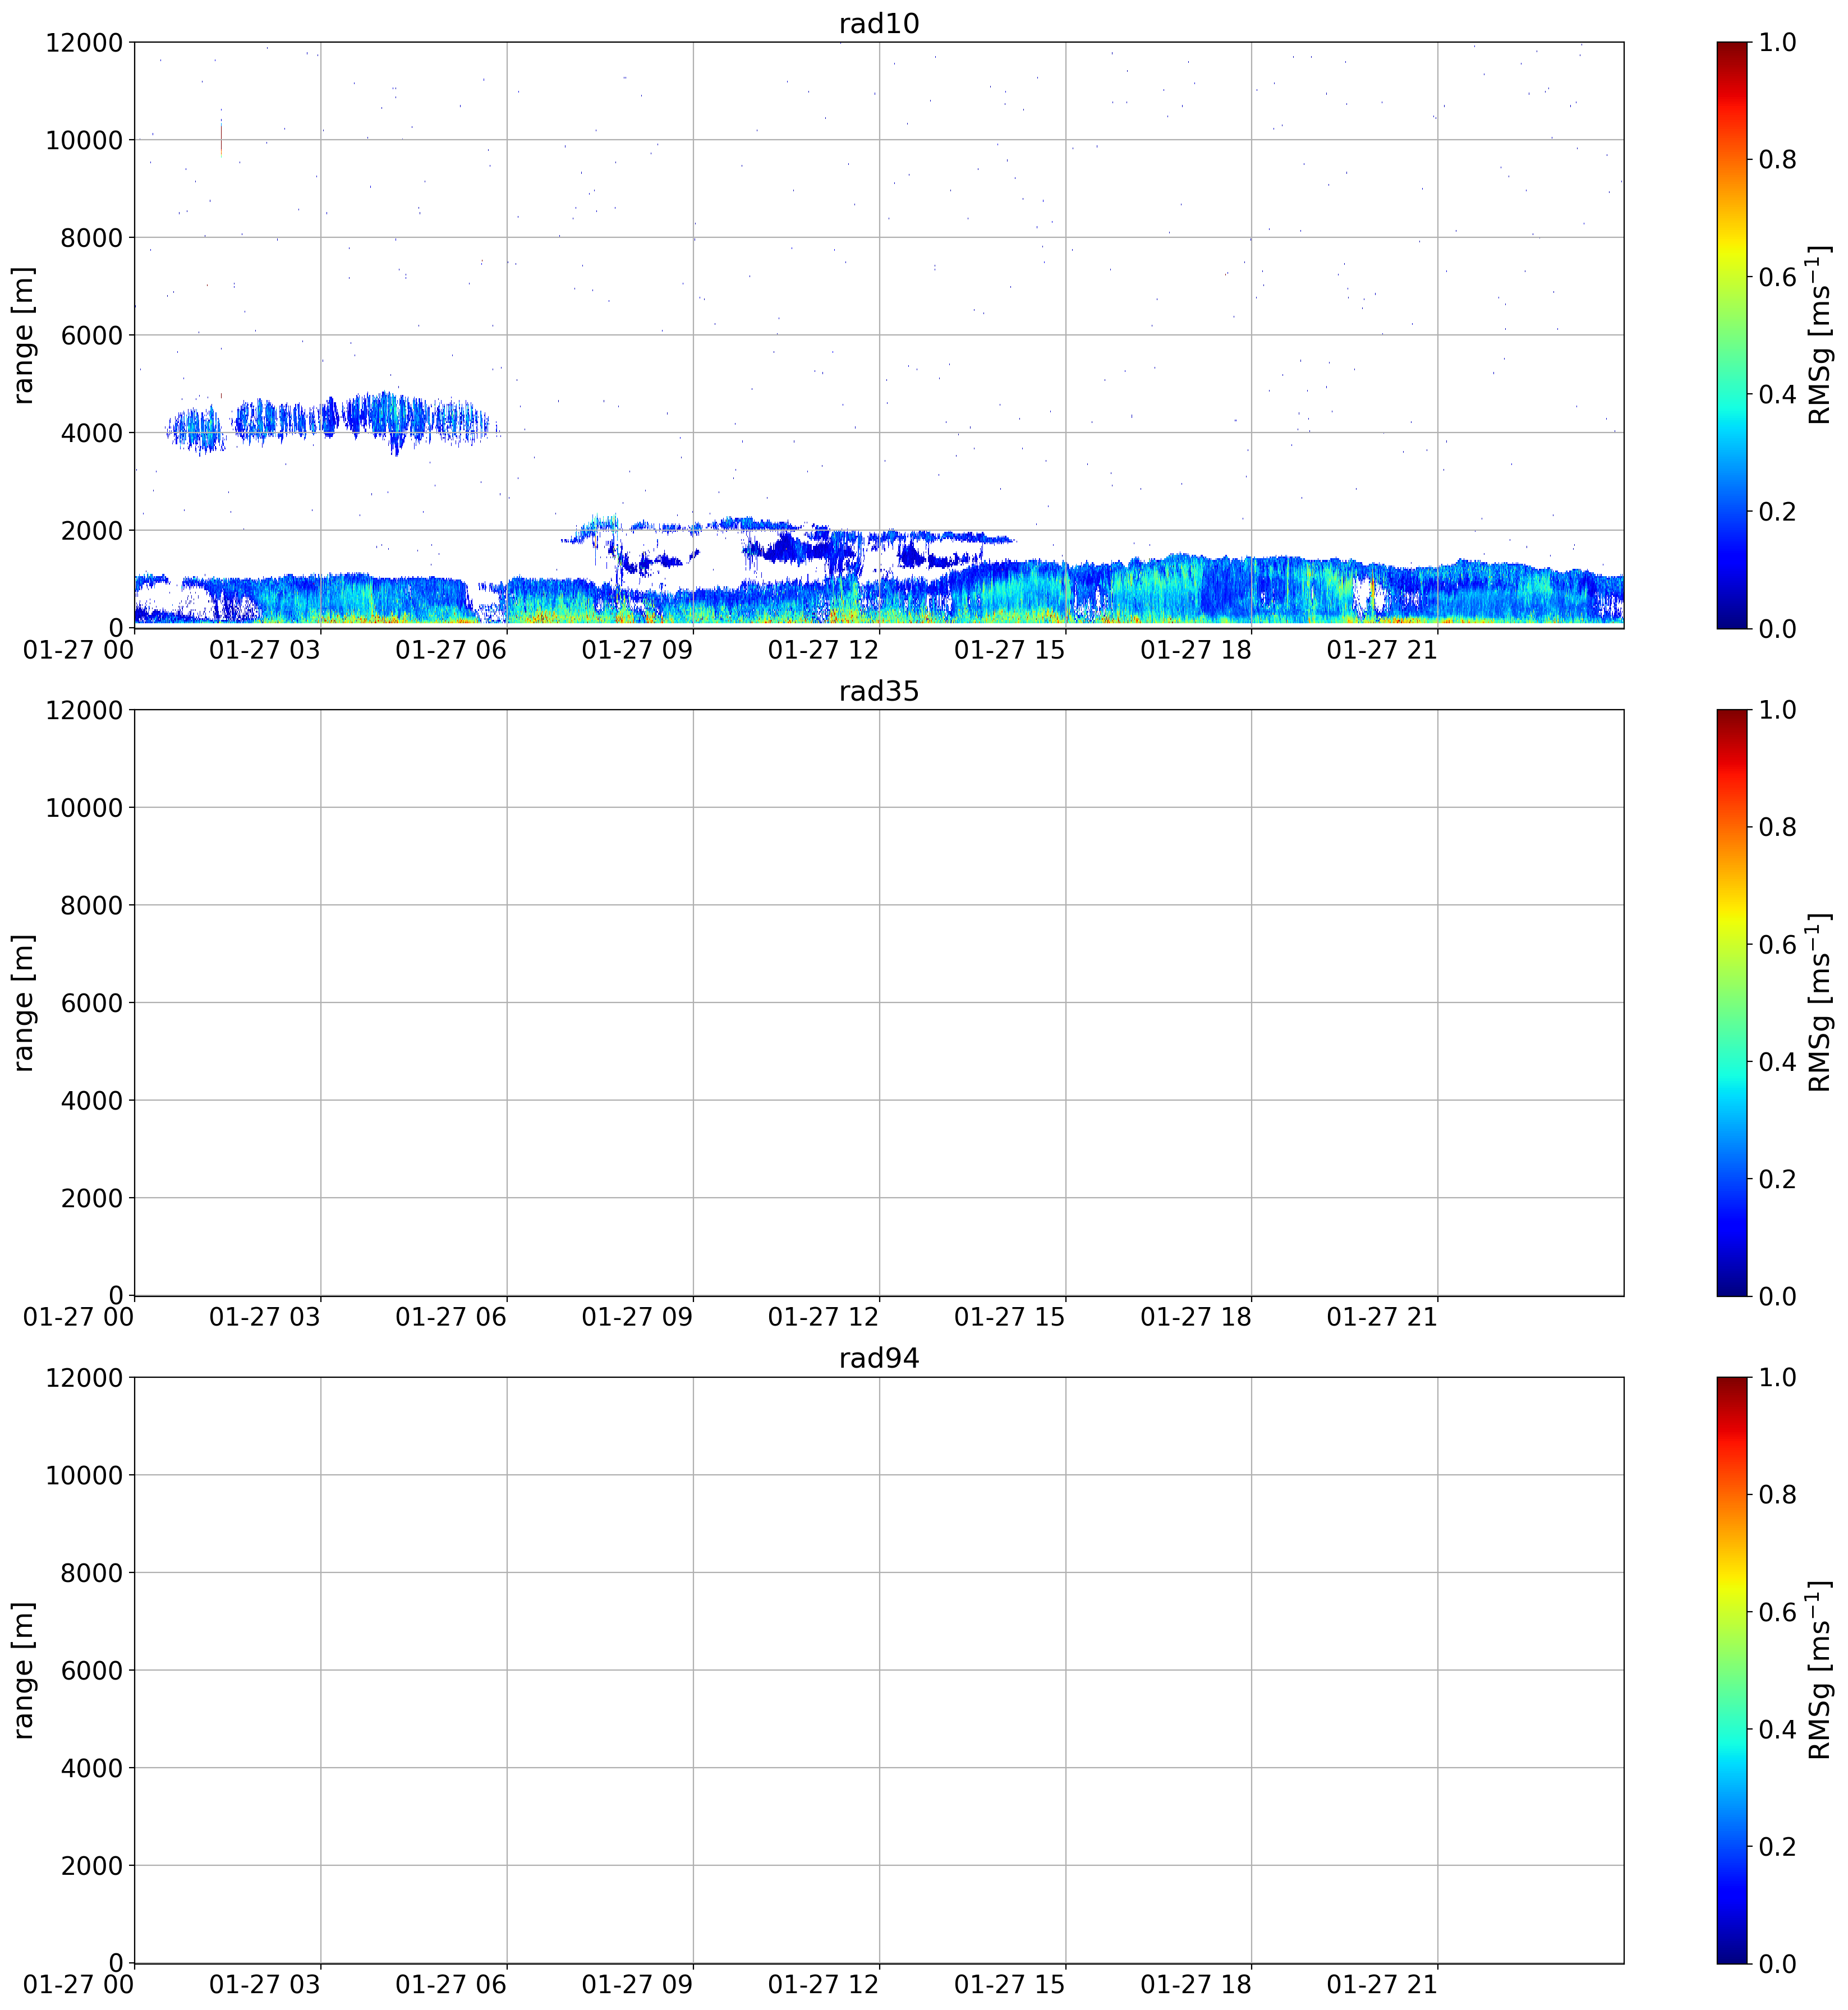Viewport: 1848px width, 2010px height.
Task: Select the rad10 colorbar gradient
Action: click(x=1732, y=335)
